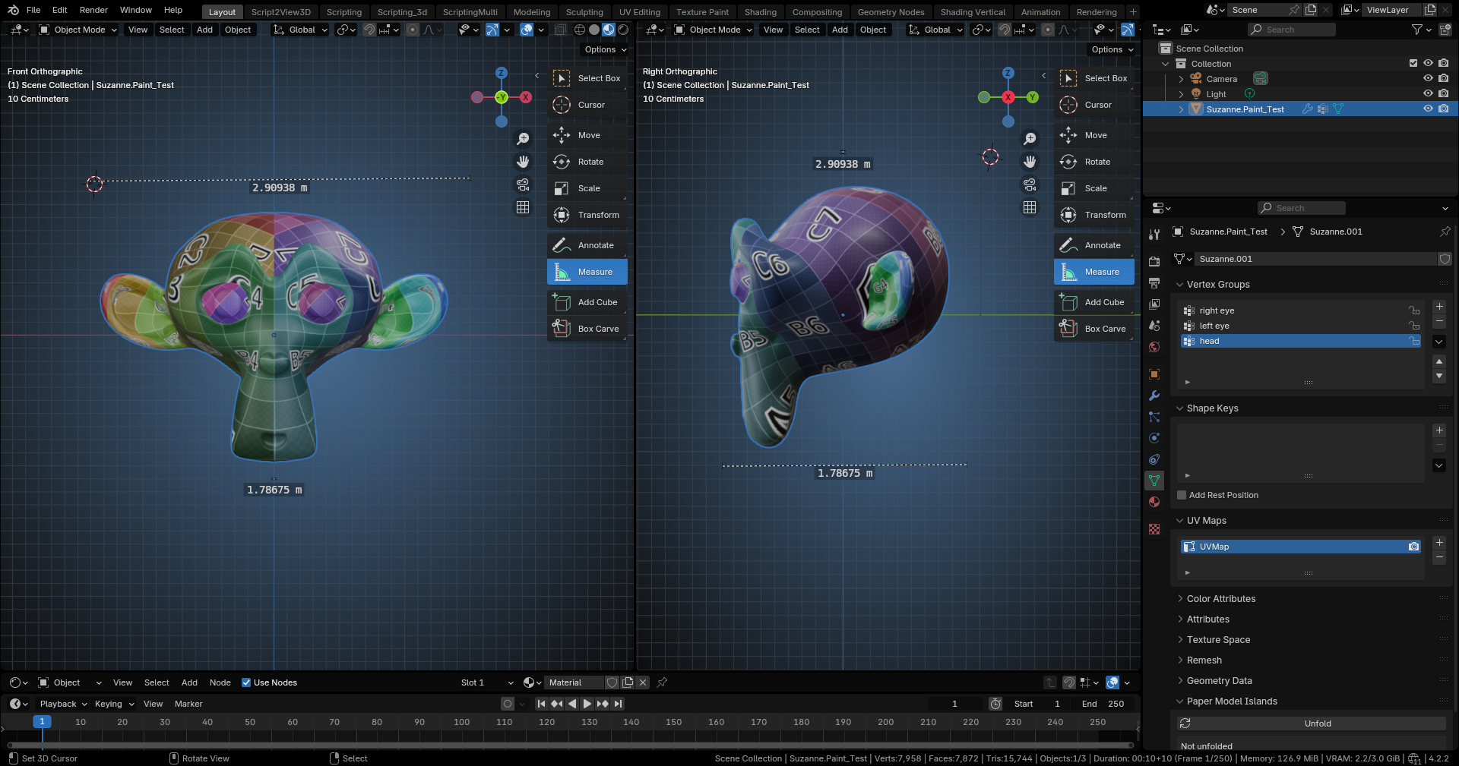Open the Object Mode dropdown in the left viewport

tap(78, 30)
